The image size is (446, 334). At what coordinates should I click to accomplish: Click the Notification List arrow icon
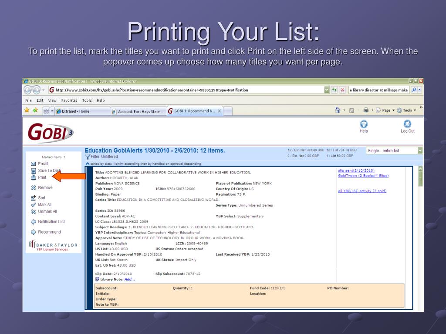tap(33, 222)
